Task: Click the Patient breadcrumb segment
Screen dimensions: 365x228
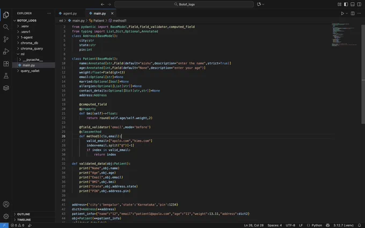Action: [98, 20]
